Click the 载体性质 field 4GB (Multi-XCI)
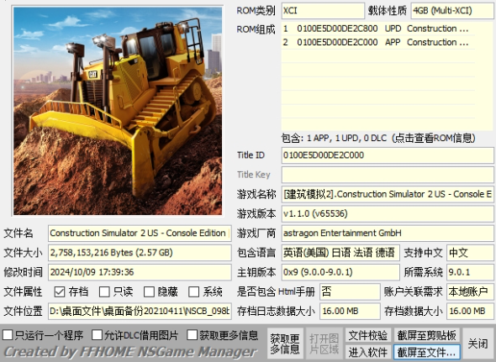 click(452, 11)
